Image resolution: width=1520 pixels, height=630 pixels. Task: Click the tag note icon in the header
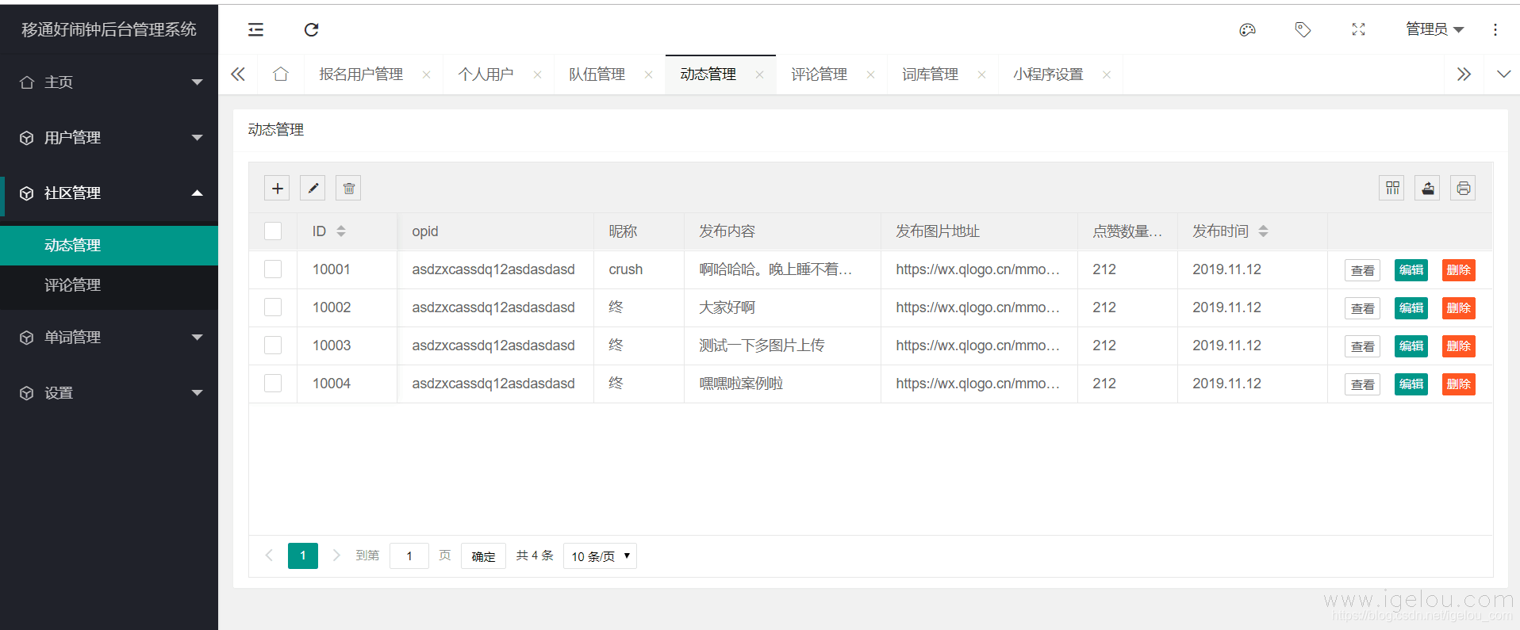tap(1303, 29)
